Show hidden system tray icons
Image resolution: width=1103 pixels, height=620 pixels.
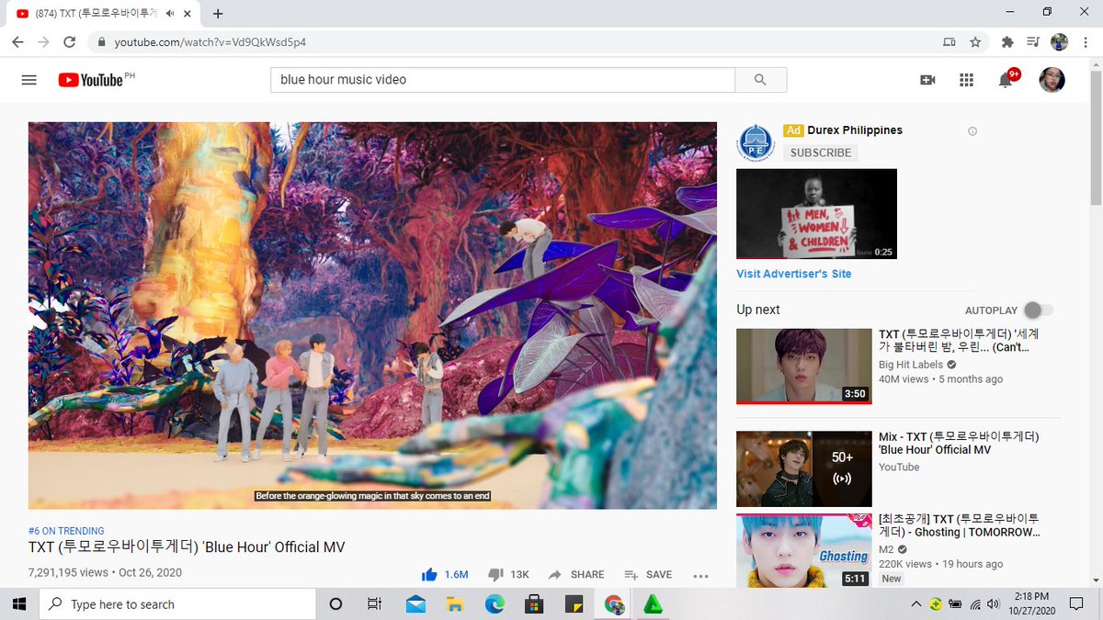click(x=916, y=604)
